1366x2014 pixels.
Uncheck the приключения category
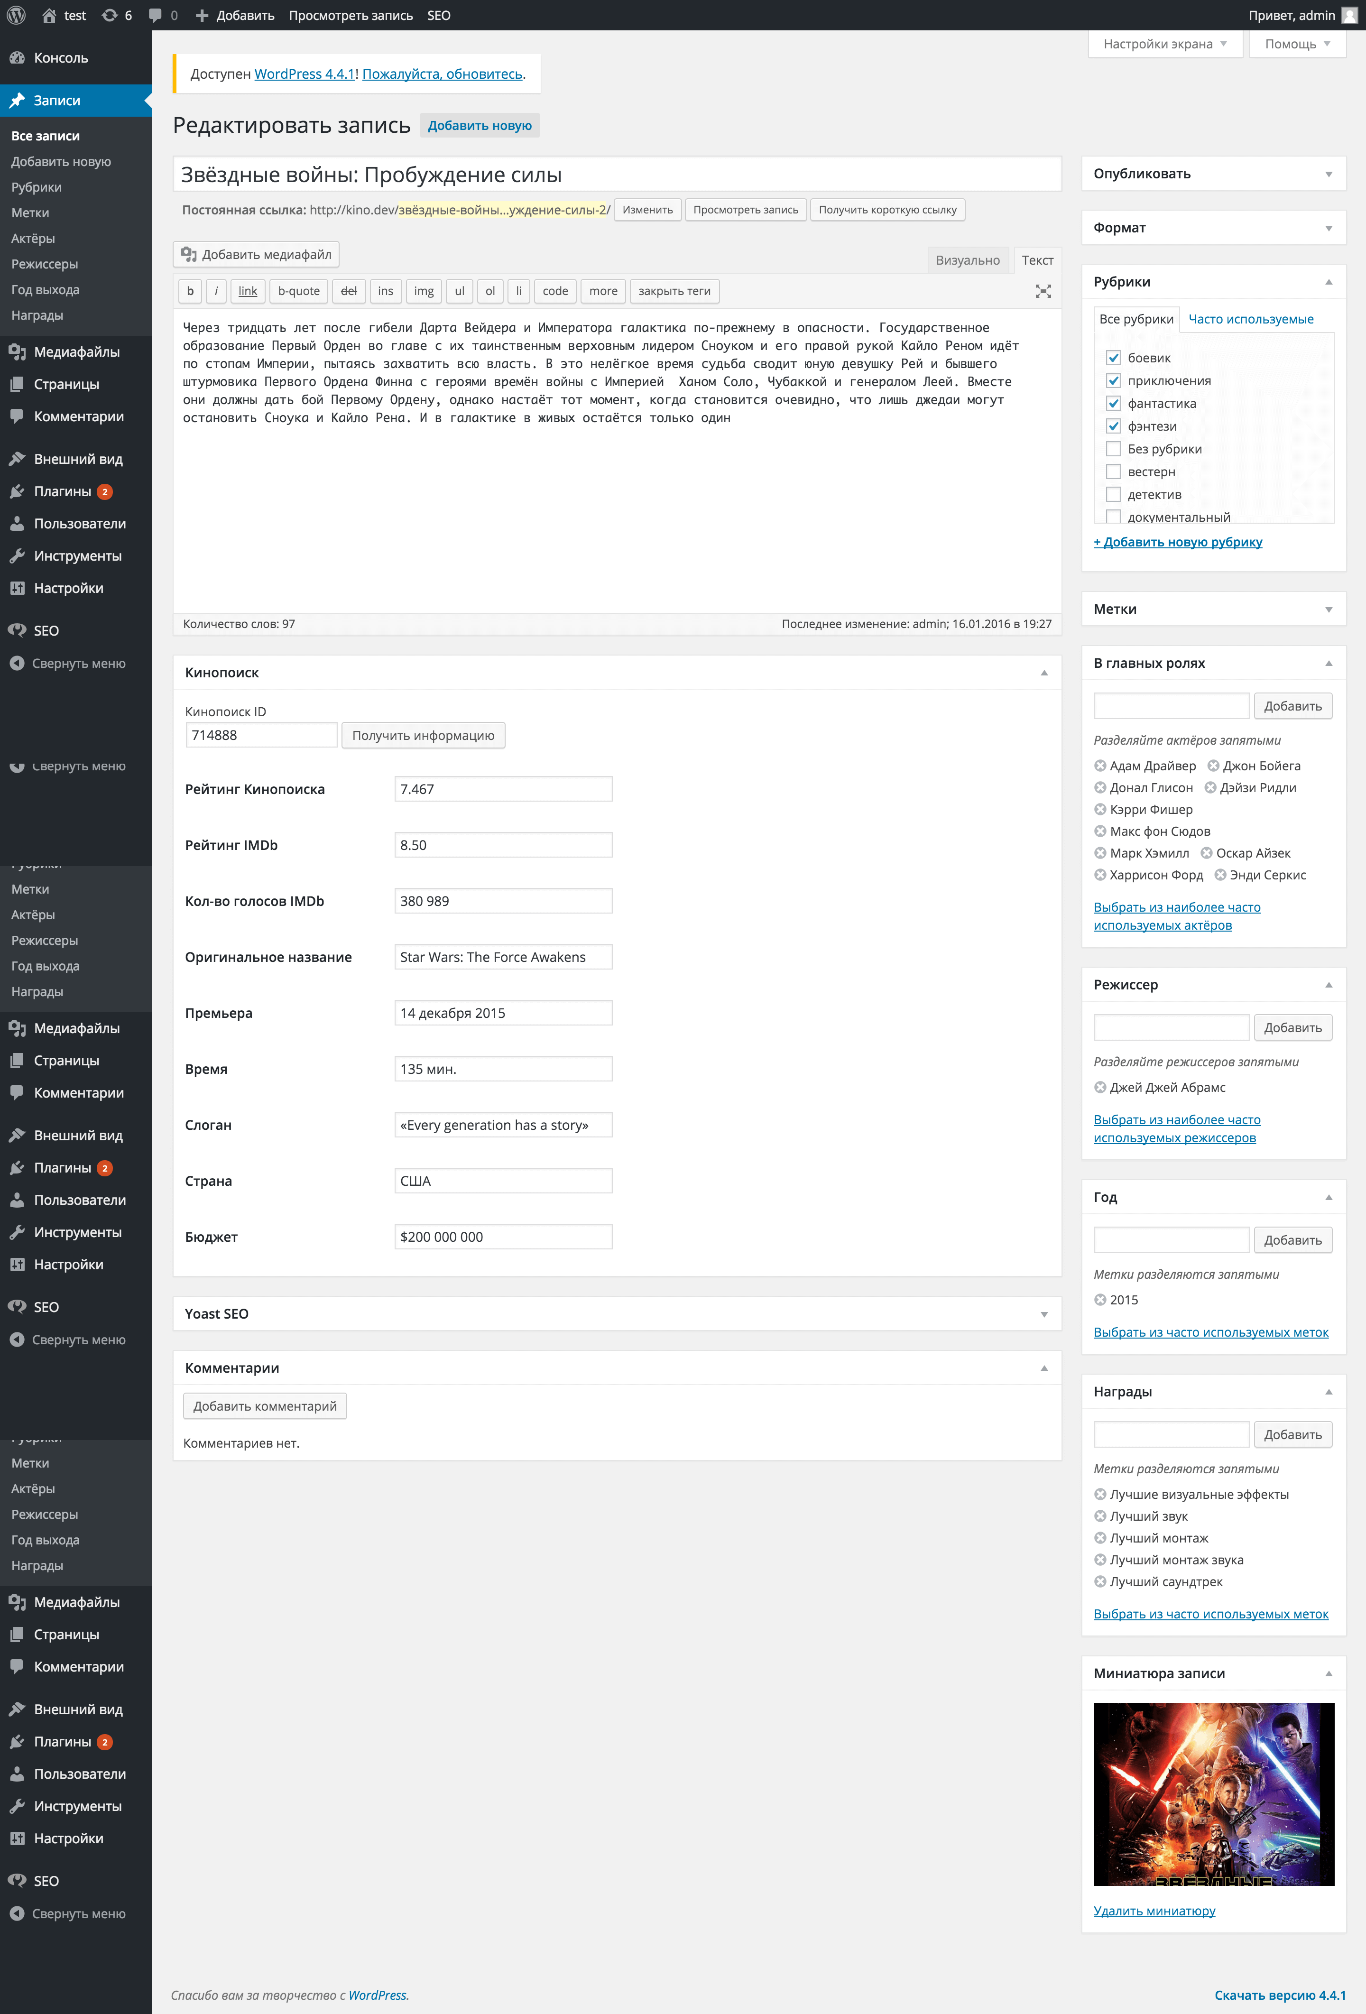(1114, 380)
